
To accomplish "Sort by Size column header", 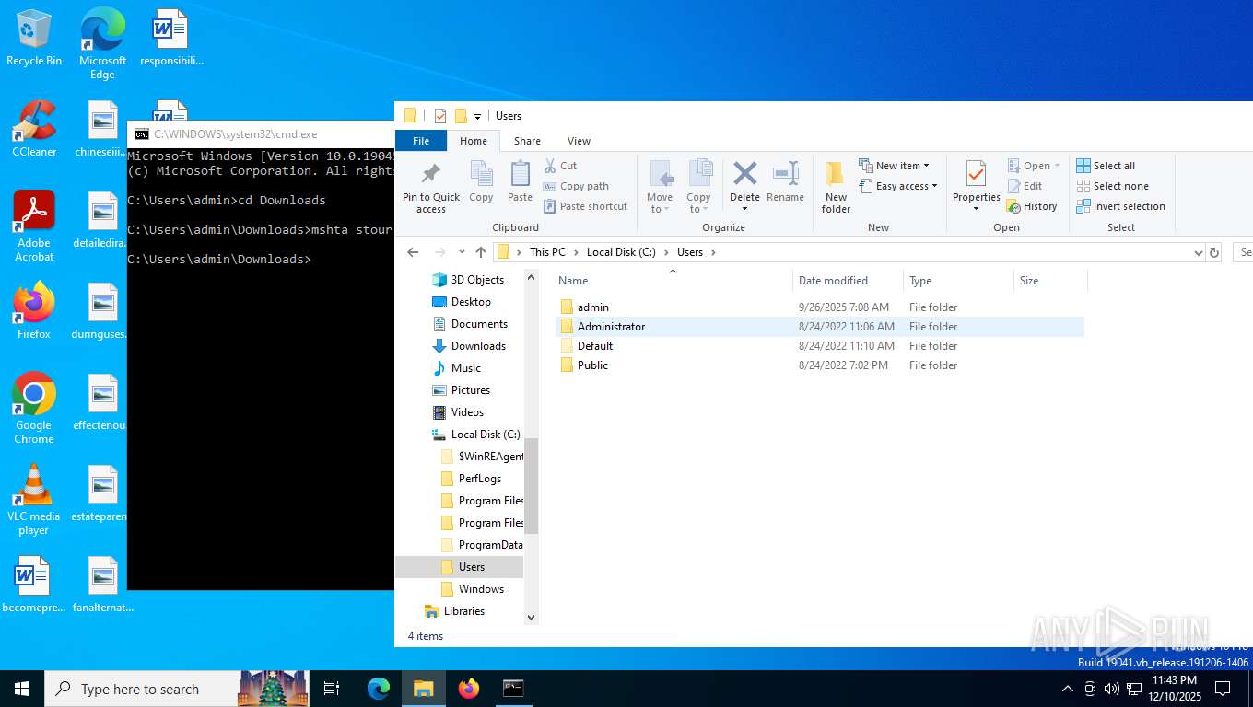I will pos(1050,281).
